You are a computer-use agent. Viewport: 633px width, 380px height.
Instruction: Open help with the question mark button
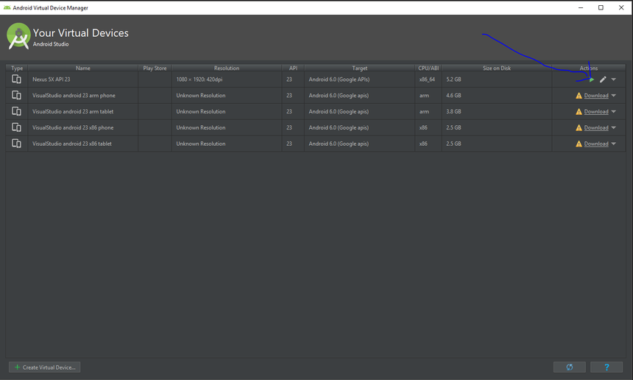click(x=607, y=367)
